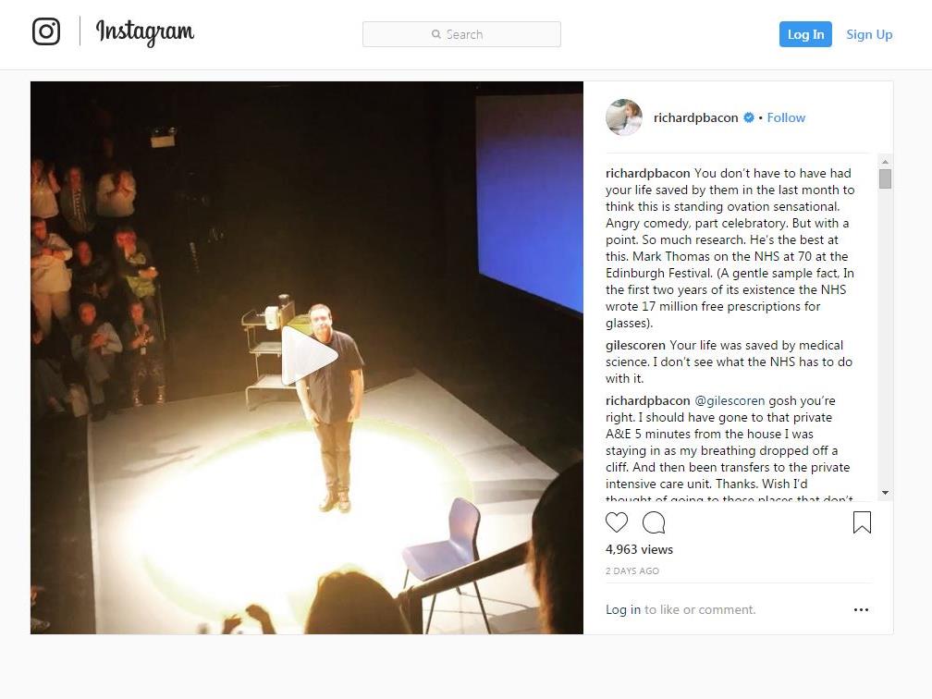Viewport: 932px width, 699px height.
Task: Open the Instagram wordmark home link
Action: pos(145,32)
